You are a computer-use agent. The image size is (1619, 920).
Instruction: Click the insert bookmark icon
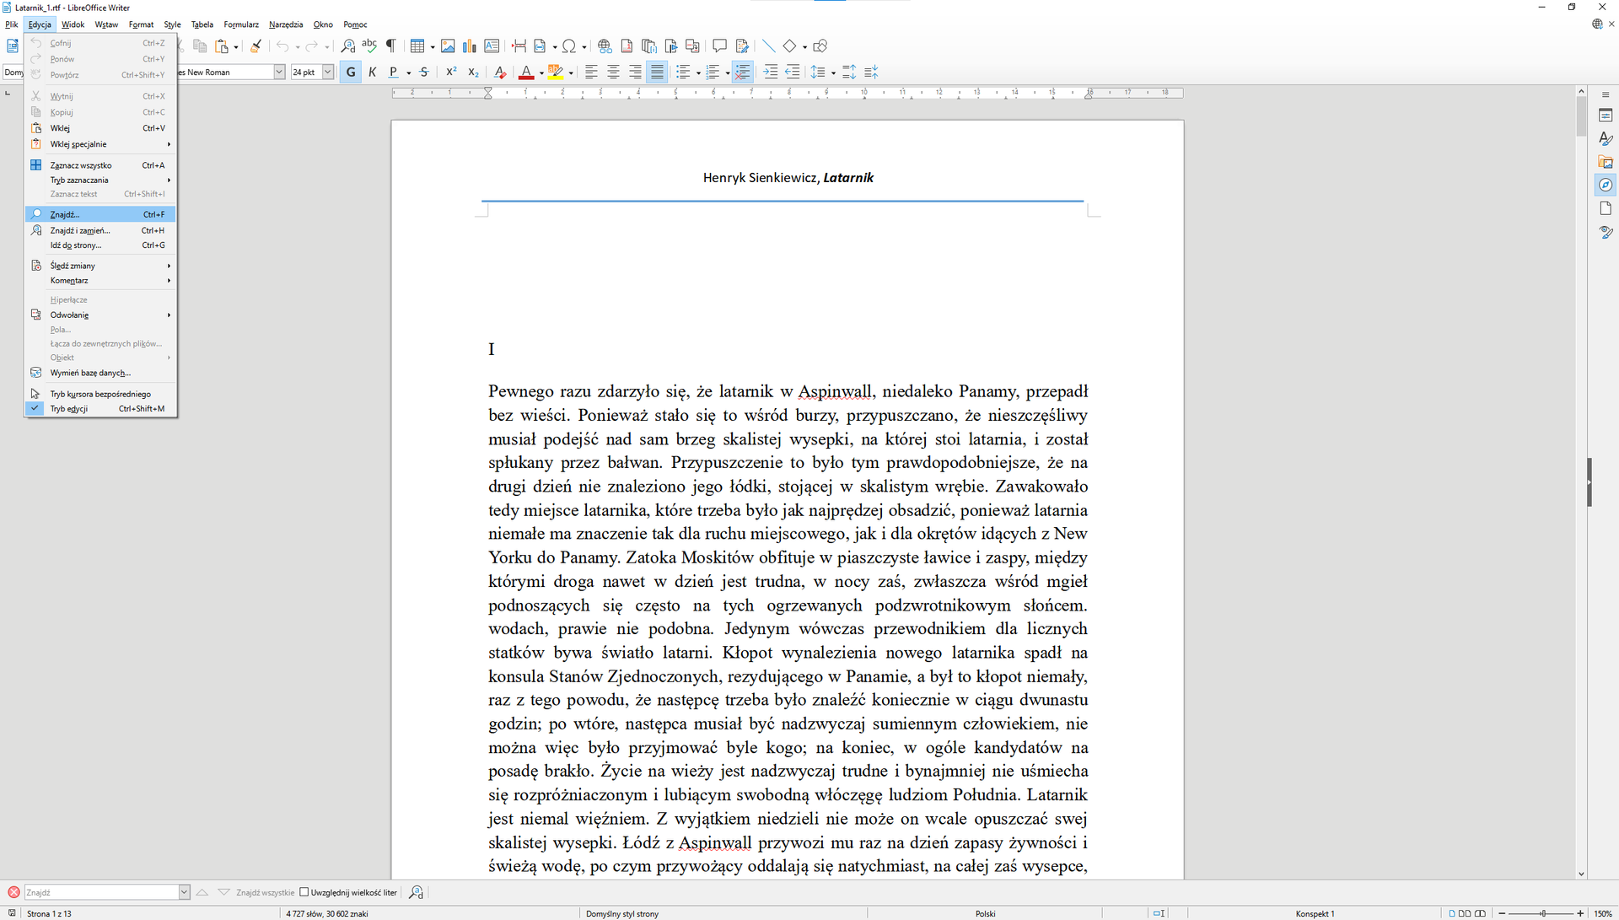point(670,46)
